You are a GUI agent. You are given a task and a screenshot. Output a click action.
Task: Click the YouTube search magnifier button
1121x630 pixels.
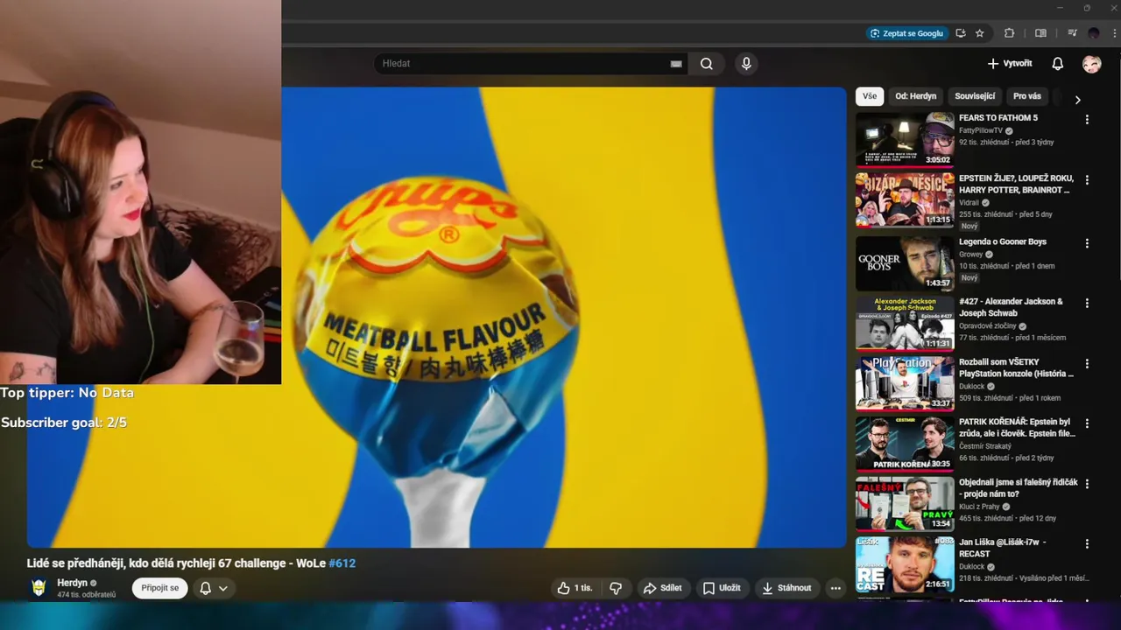pos(706,64)
